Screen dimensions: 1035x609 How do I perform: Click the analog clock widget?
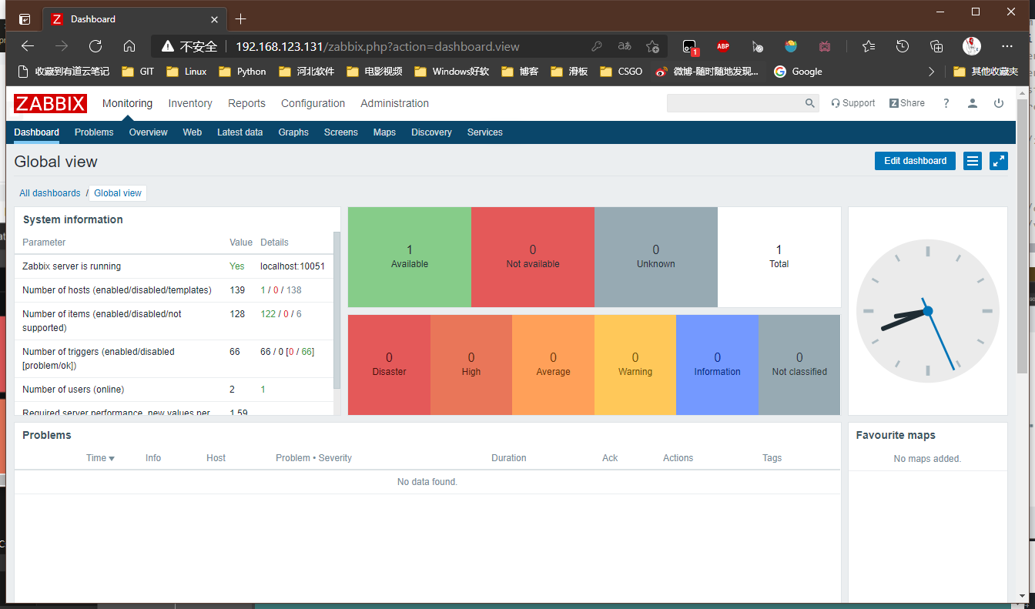coord(928,311)
